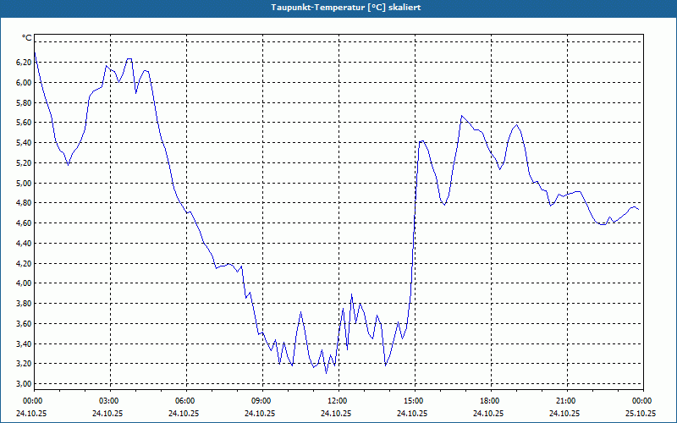The image size is (677, 423).
Task: Click the chart title 'Taupunkt-Temperatur [°C] skaliert'
Action: pos(346,8)
